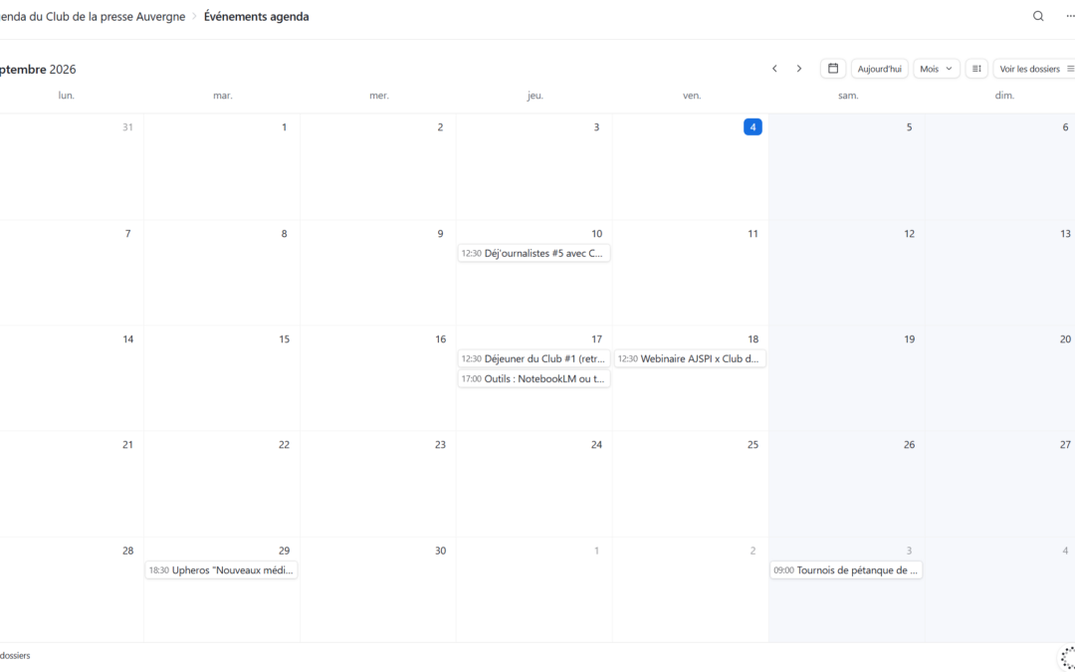
Task: Select the Événements agenda breadcrumb
Action: click(257, 17)
